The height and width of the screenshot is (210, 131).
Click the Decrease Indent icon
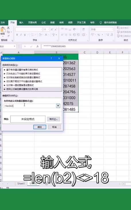point(74,35)
